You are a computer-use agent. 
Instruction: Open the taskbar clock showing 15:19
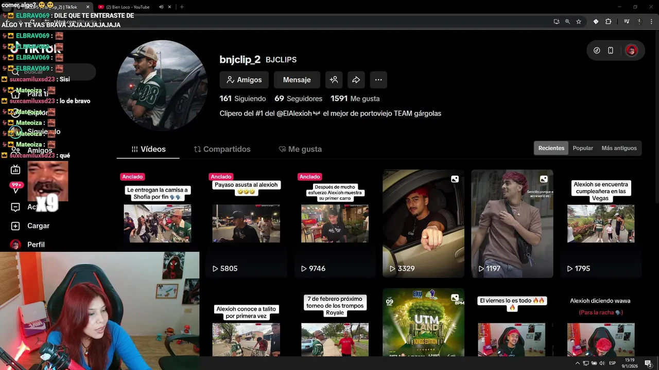[x=629, y=363]
